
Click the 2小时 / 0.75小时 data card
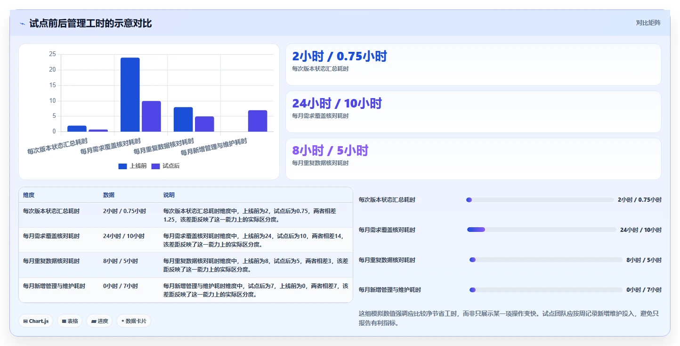point(473,65)
